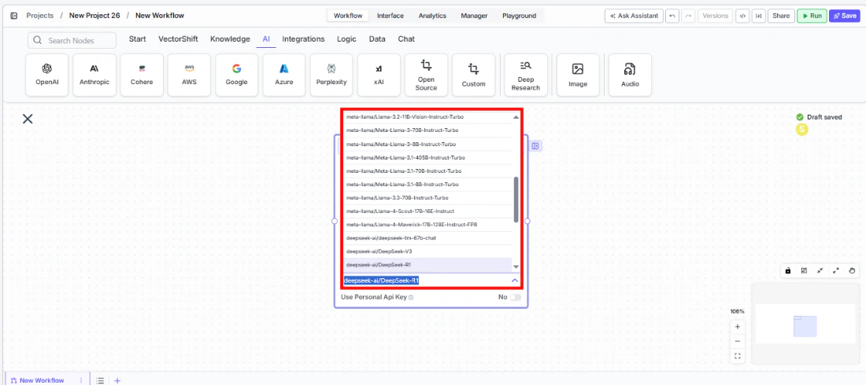Open the Integrations node category
This screenshot has height=385, width=866.
coord(303,39)
